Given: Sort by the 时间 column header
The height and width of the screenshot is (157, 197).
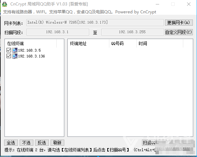Looking at the screenshot, I should pos(160,43).
